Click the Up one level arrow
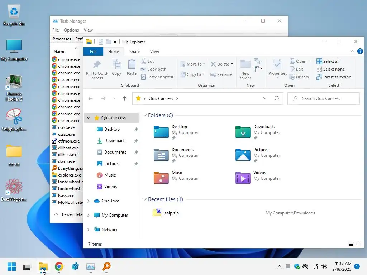367x275 pixels. pos(124,98)
